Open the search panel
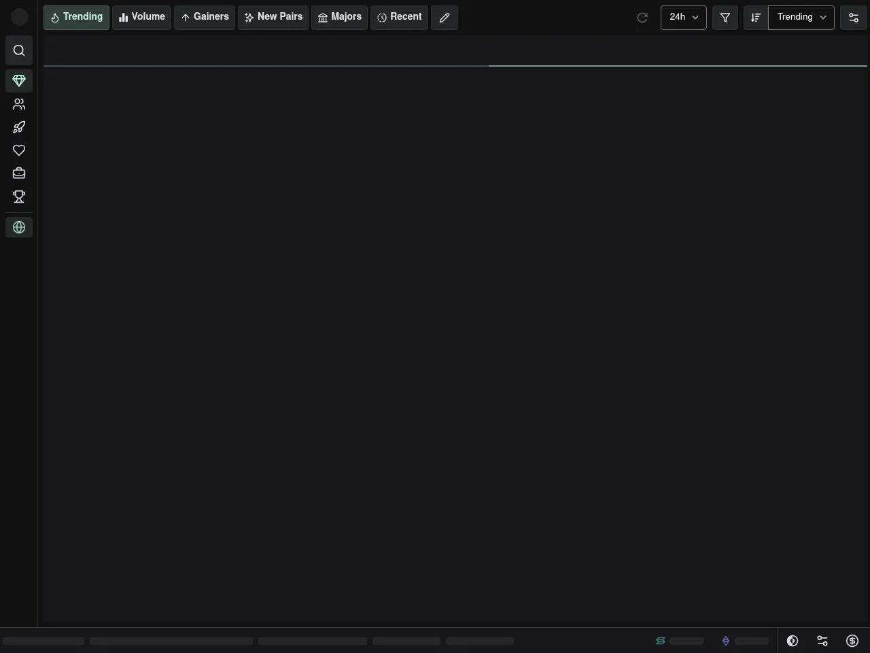Screen dimensions: 870x653 [x=18, y=50]
